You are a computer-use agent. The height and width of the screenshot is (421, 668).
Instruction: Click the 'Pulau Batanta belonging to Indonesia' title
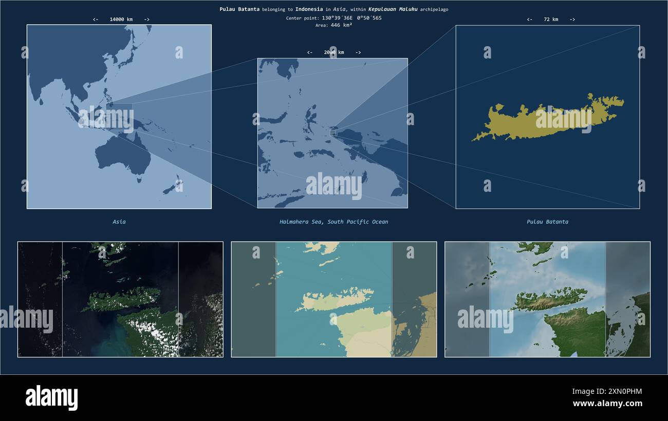(271, 9)
